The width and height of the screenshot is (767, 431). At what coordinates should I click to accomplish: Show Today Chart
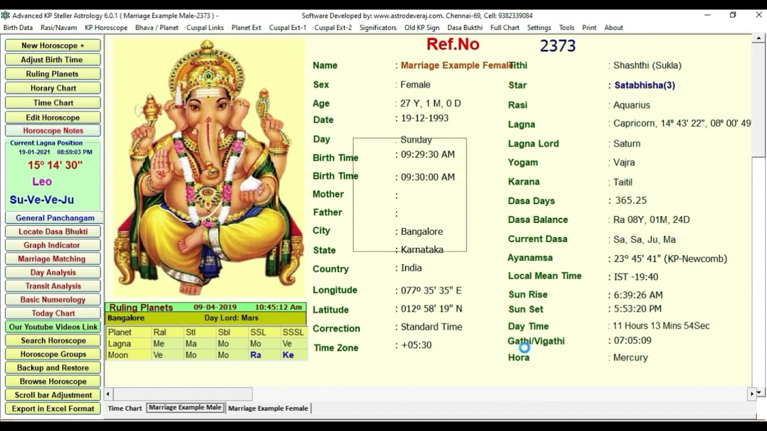click(53, 313)
